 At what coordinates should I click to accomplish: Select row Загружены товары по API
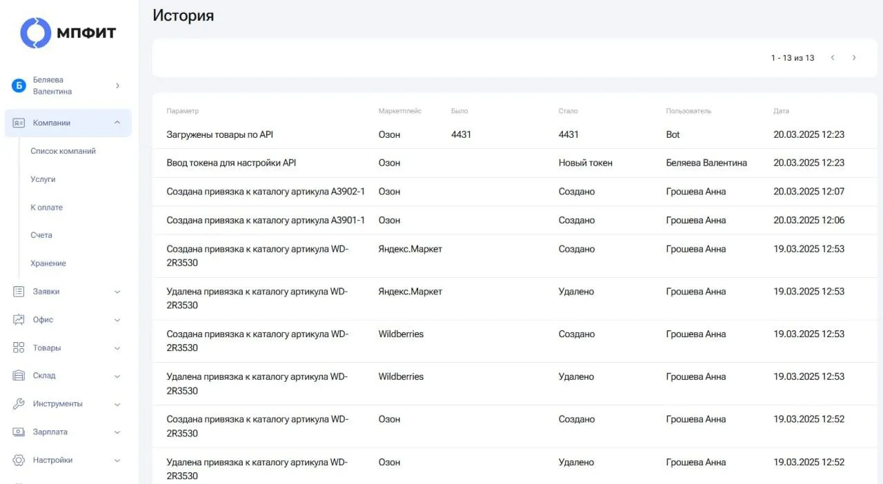point(515,134)
